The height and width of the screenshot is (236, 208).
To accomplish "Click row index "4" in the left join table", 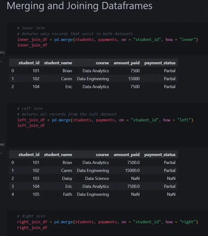I will point(13,194).
